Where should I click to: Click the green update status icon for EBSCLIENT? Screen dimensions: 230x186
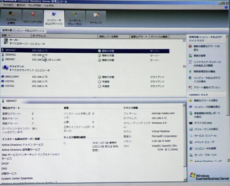[100, 77]
